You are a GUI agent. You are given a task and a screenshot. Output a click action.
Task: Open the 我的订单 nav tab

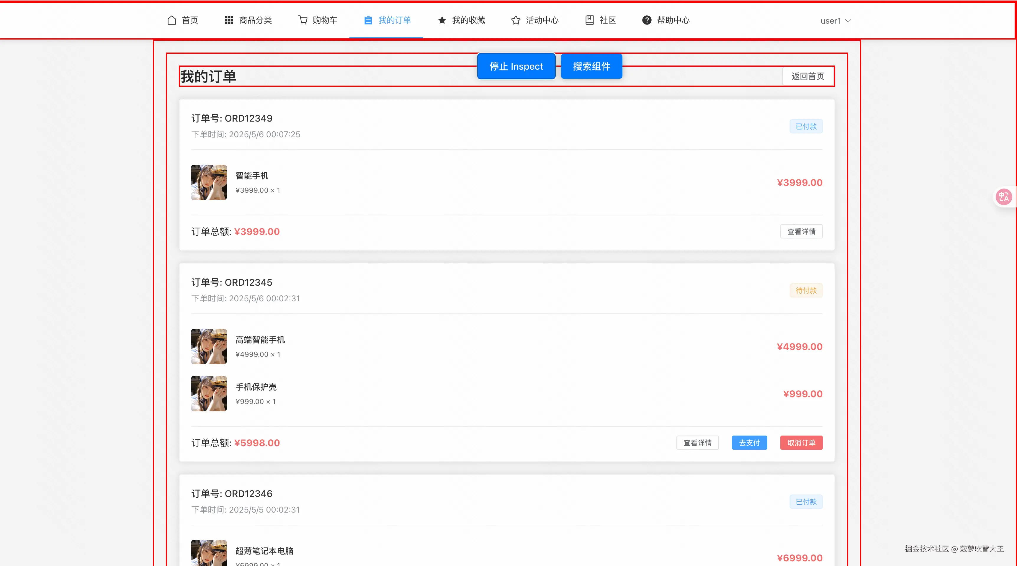394,20
